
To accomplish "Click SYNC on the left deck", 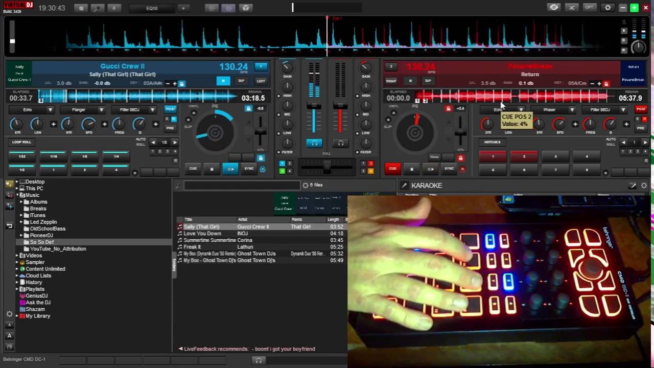I will click(x=249, y=169).
